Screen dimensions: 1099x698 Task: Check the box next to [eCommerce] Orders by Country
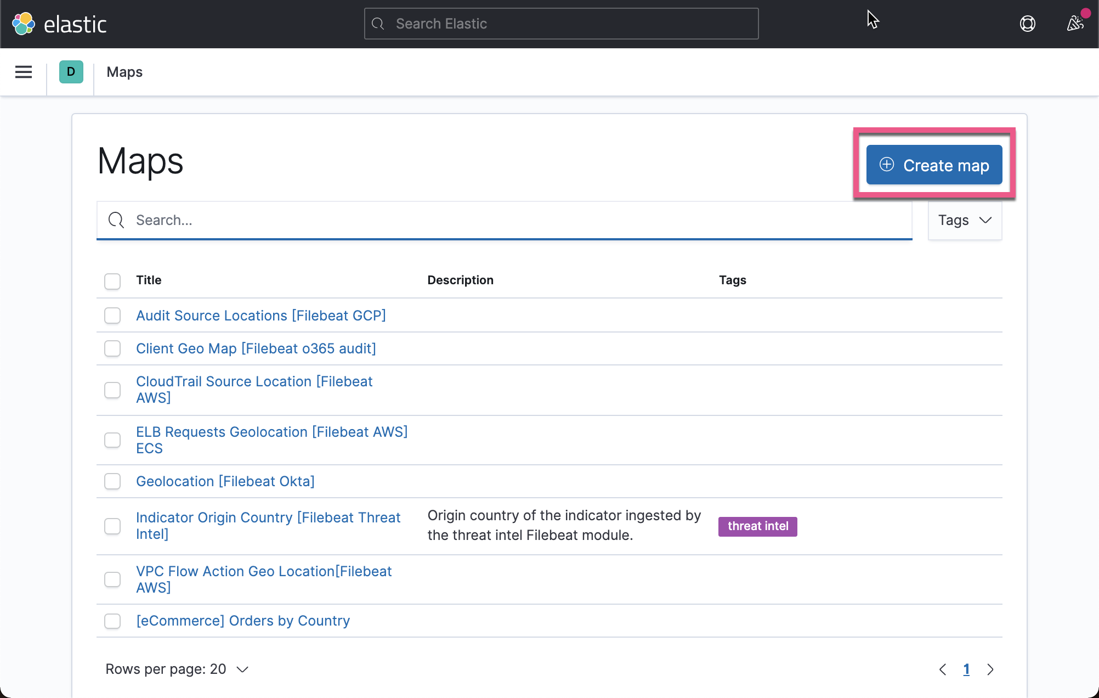(x=112, y=621)
